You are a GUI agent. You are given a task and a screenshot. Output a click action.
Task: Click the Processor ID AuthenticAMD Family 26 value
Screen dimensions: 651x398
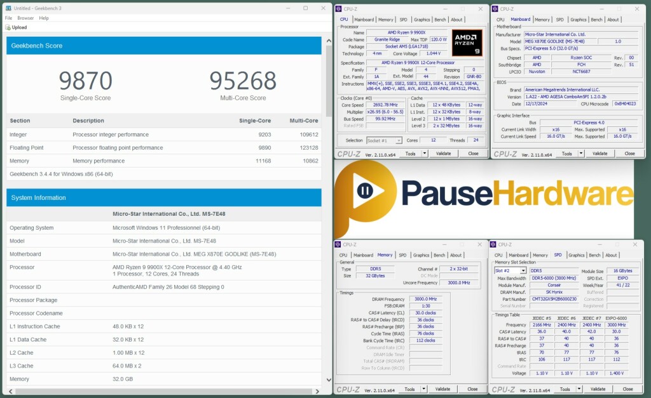coord(168,287)
